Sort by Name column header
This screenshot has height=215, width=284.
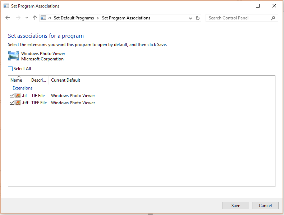click(18, 80)
